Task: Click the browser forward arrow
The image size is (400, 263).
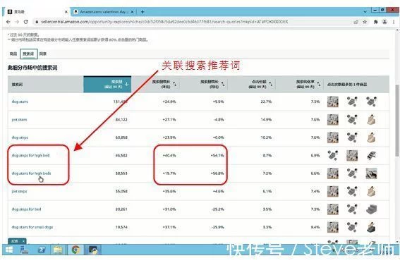Action: 17,22
